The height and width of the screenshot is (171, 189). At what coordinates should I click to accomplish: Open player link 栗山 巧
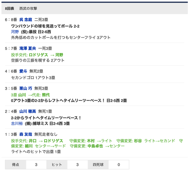pos(26,88)
